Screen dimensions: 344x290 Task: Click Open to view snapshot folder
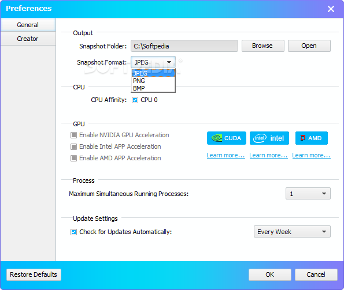[309, 46]
